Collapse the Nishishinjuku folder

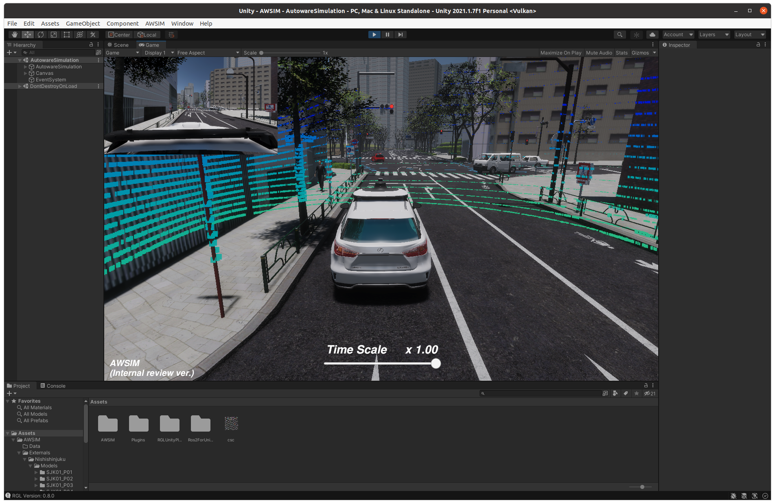(x=25, y=459)
